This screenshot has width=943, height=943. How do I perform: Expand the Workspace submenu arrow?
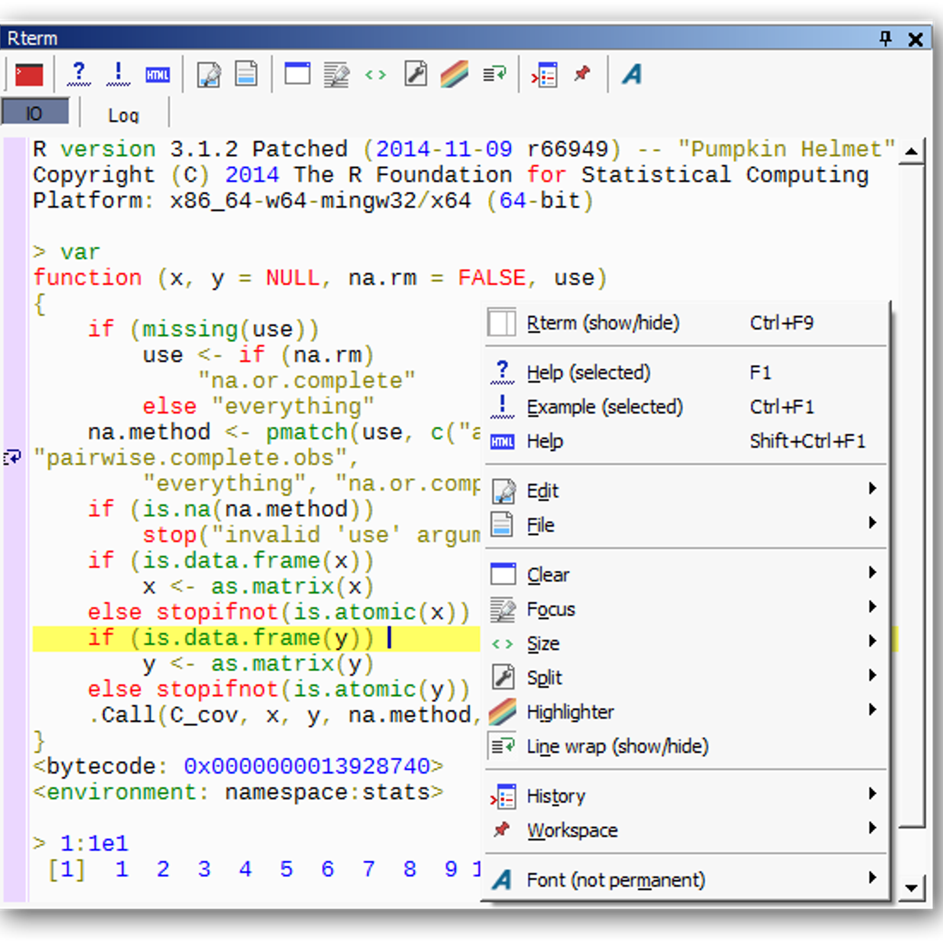[x=872, y=827]
